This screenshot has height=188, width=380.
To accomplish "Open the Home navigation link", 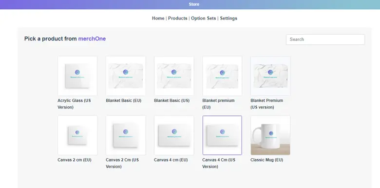I will [158, 18].
